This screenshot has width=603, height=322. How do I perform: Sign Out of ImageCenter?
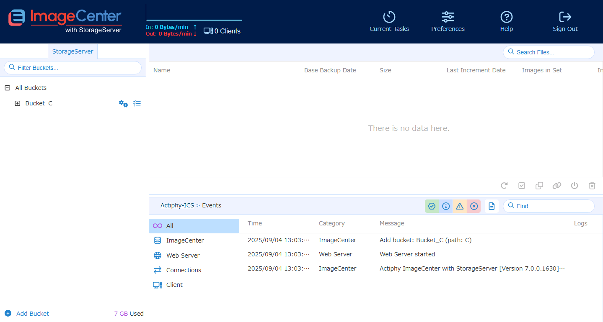(565, 17)
